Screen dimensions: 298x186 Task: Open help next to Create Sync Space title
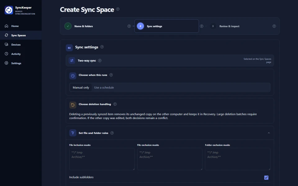click(x=118, y=9)
